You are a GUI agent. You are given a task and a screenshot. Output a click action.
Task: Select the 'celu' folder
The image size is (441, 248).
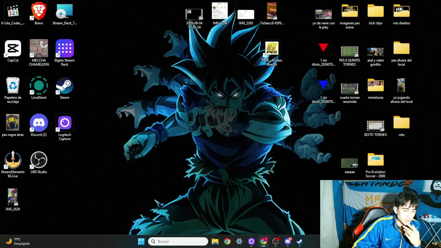(401, 126)
